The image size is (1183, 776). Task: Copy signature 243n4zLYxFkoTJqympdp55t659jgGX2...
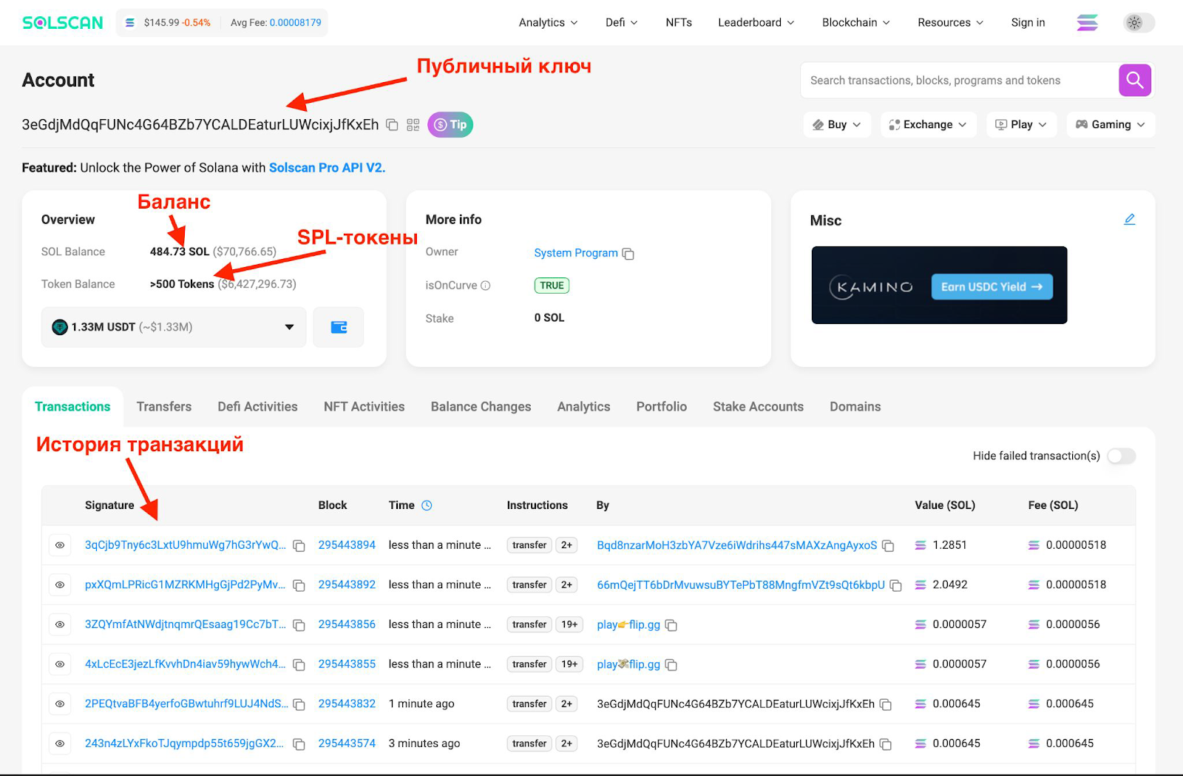click(299, 744)
